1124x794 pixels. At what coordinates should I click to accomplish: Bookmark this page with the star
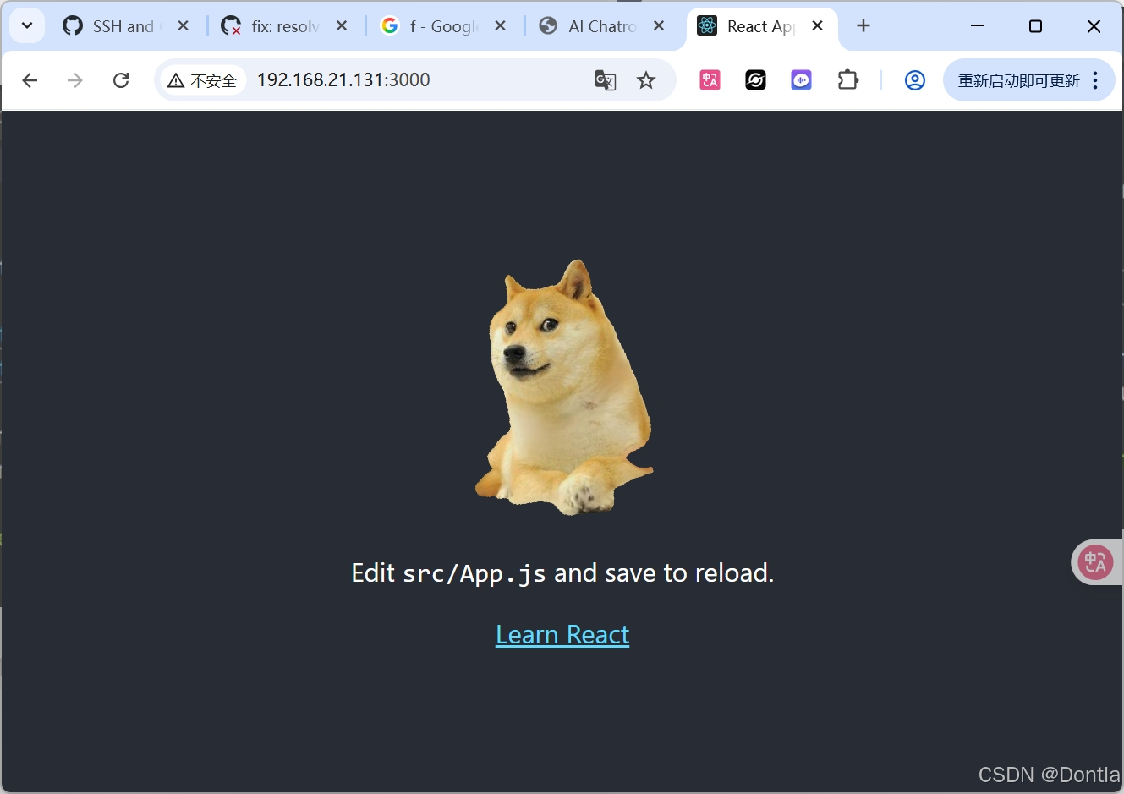coord(646,80)
